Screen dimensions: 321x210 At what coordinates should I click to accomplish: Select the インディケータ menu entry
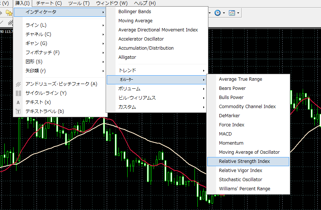click(x=60, y=12)
